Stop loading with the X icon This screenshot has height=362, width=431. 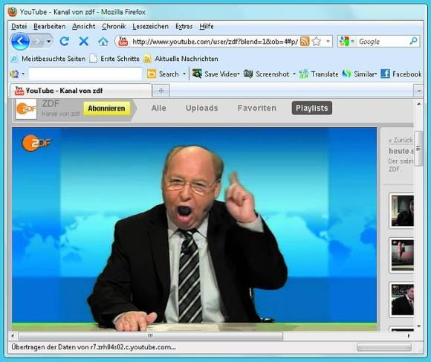click(x=83, y=42)
